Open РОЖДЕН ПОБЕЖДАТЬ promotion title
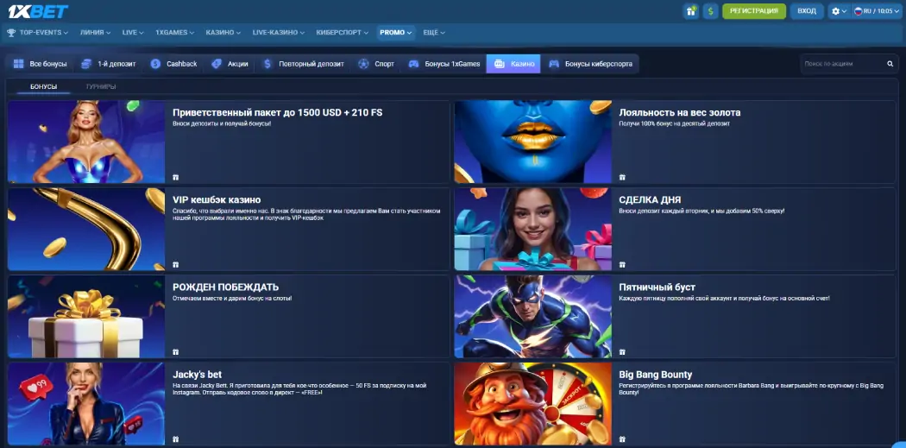This screenshot has height=448, width=906. pyautogui.click(x=225, y=287)
